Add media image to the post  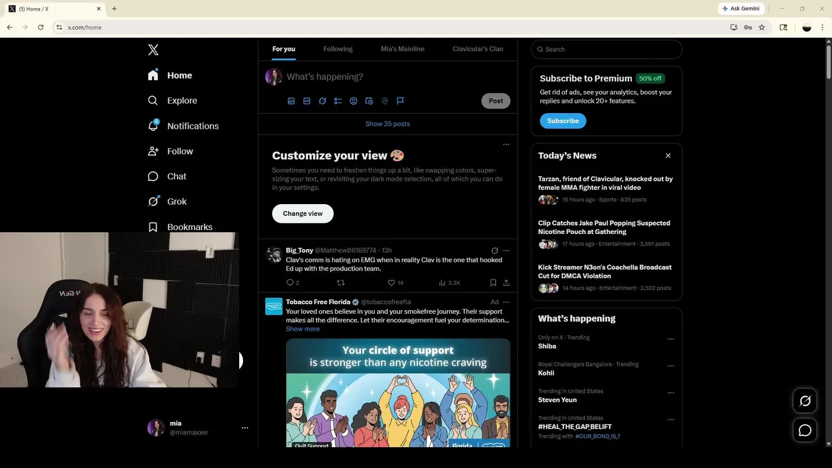291,101
